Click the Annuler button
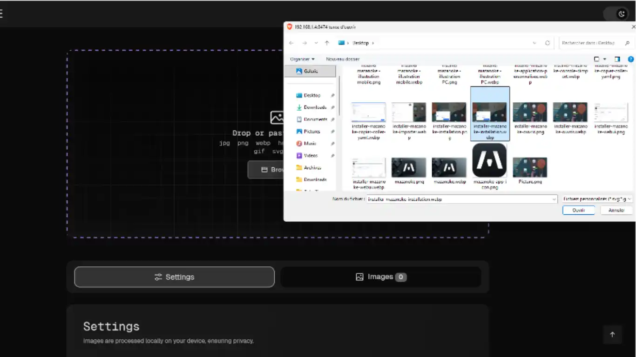Screen dimensions: 636x357 pos(616,210)
